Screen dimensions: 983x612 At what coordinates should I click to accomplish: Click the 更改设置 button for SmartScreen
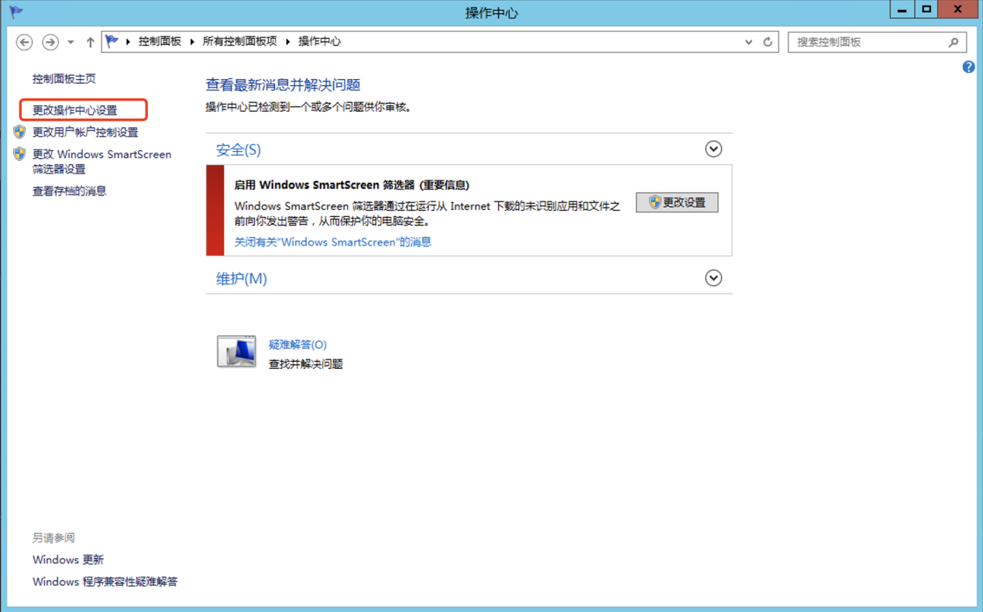677,202
